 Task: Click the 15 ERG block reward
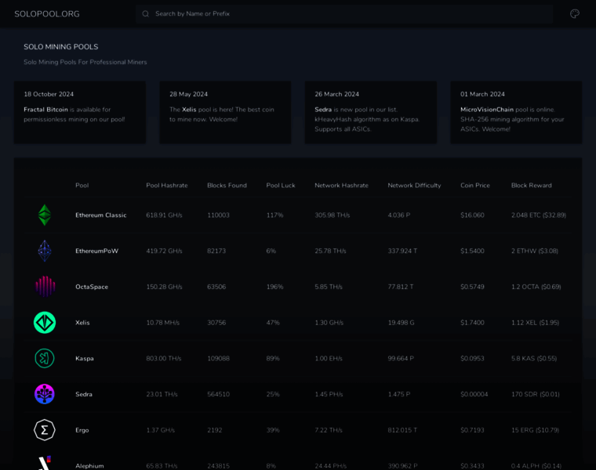(535, 430)
